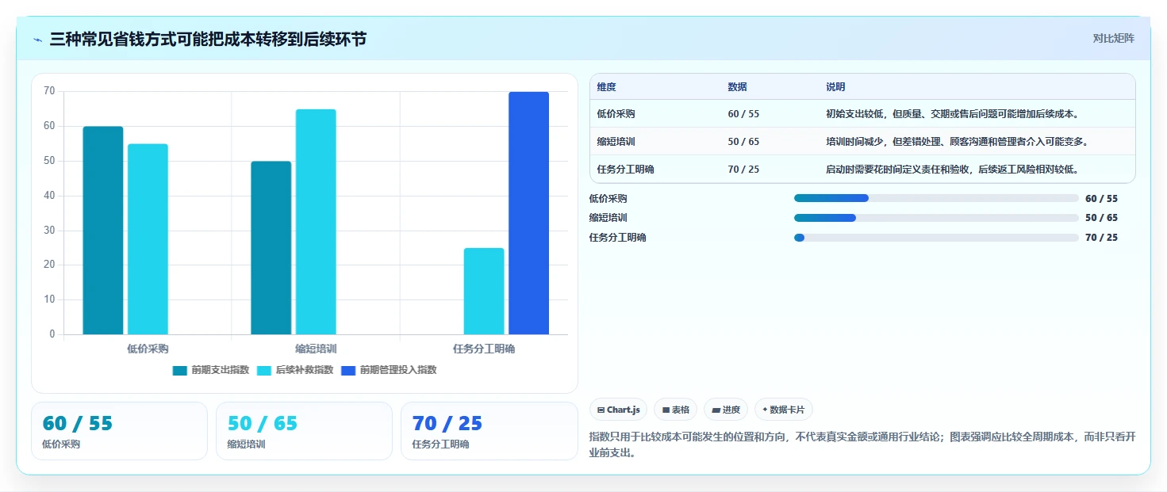Toggle the 前期管理投入指数 legend item
This screenshot has height=492, width=1167.
(389, 370)
